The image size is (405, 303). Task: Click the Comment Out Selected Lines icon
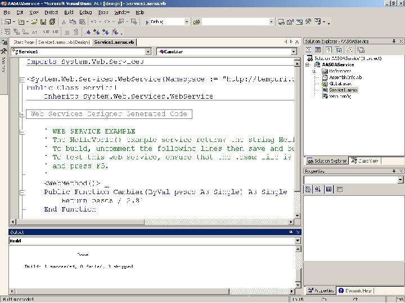(67, 32)
